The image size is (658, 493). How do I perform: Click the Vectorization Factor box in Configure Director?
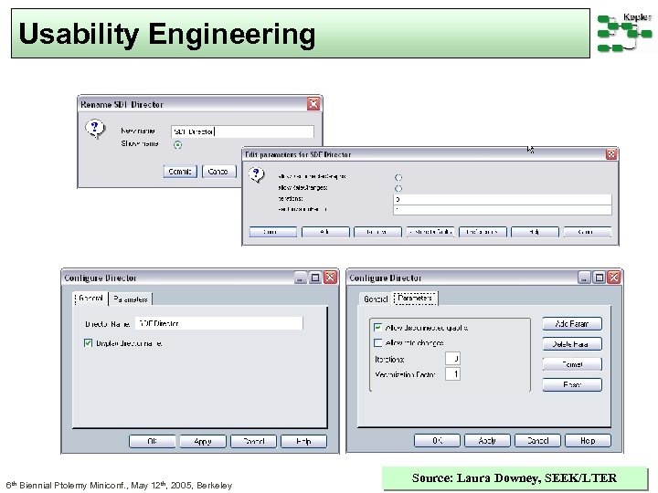point(452,373)
